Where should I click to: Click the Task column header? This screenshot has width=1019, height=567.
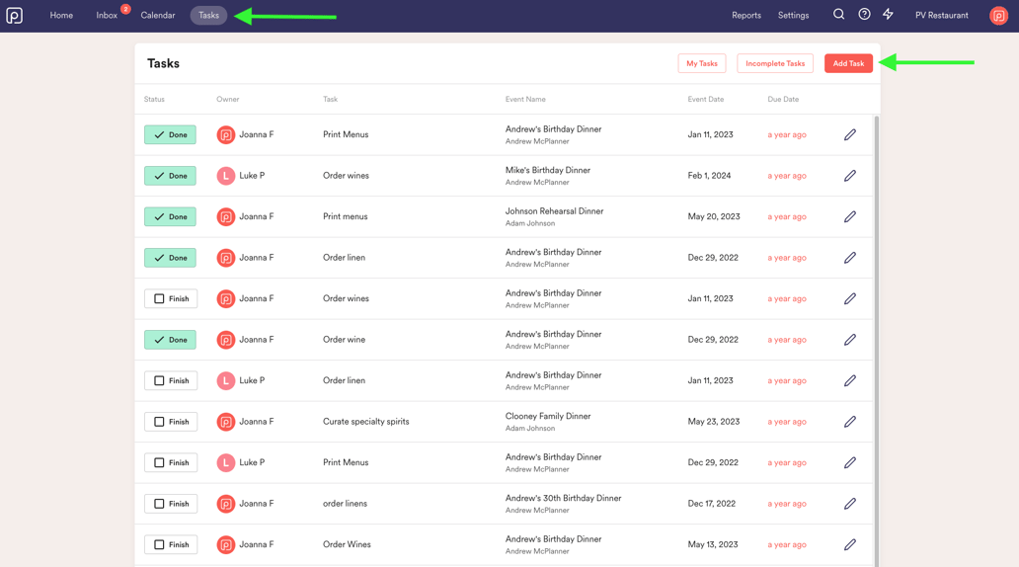(330, 100)
